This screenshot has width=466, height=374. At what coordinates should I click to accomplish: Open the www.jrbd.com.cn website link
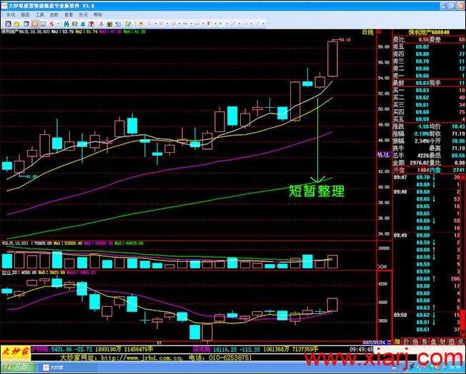[142, 358]
